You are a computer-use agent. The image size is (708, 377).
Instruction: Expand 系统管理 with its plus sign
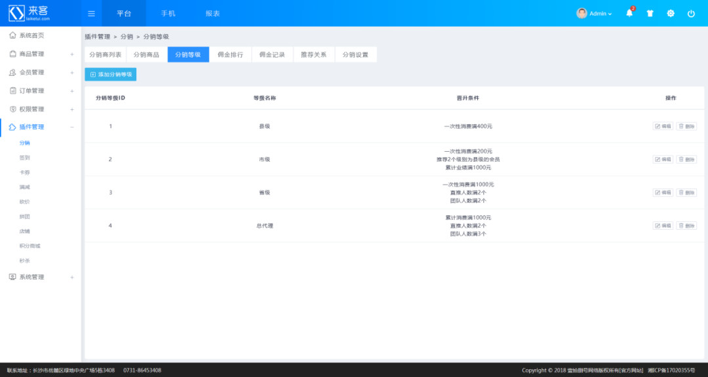(x=72, y=278)
